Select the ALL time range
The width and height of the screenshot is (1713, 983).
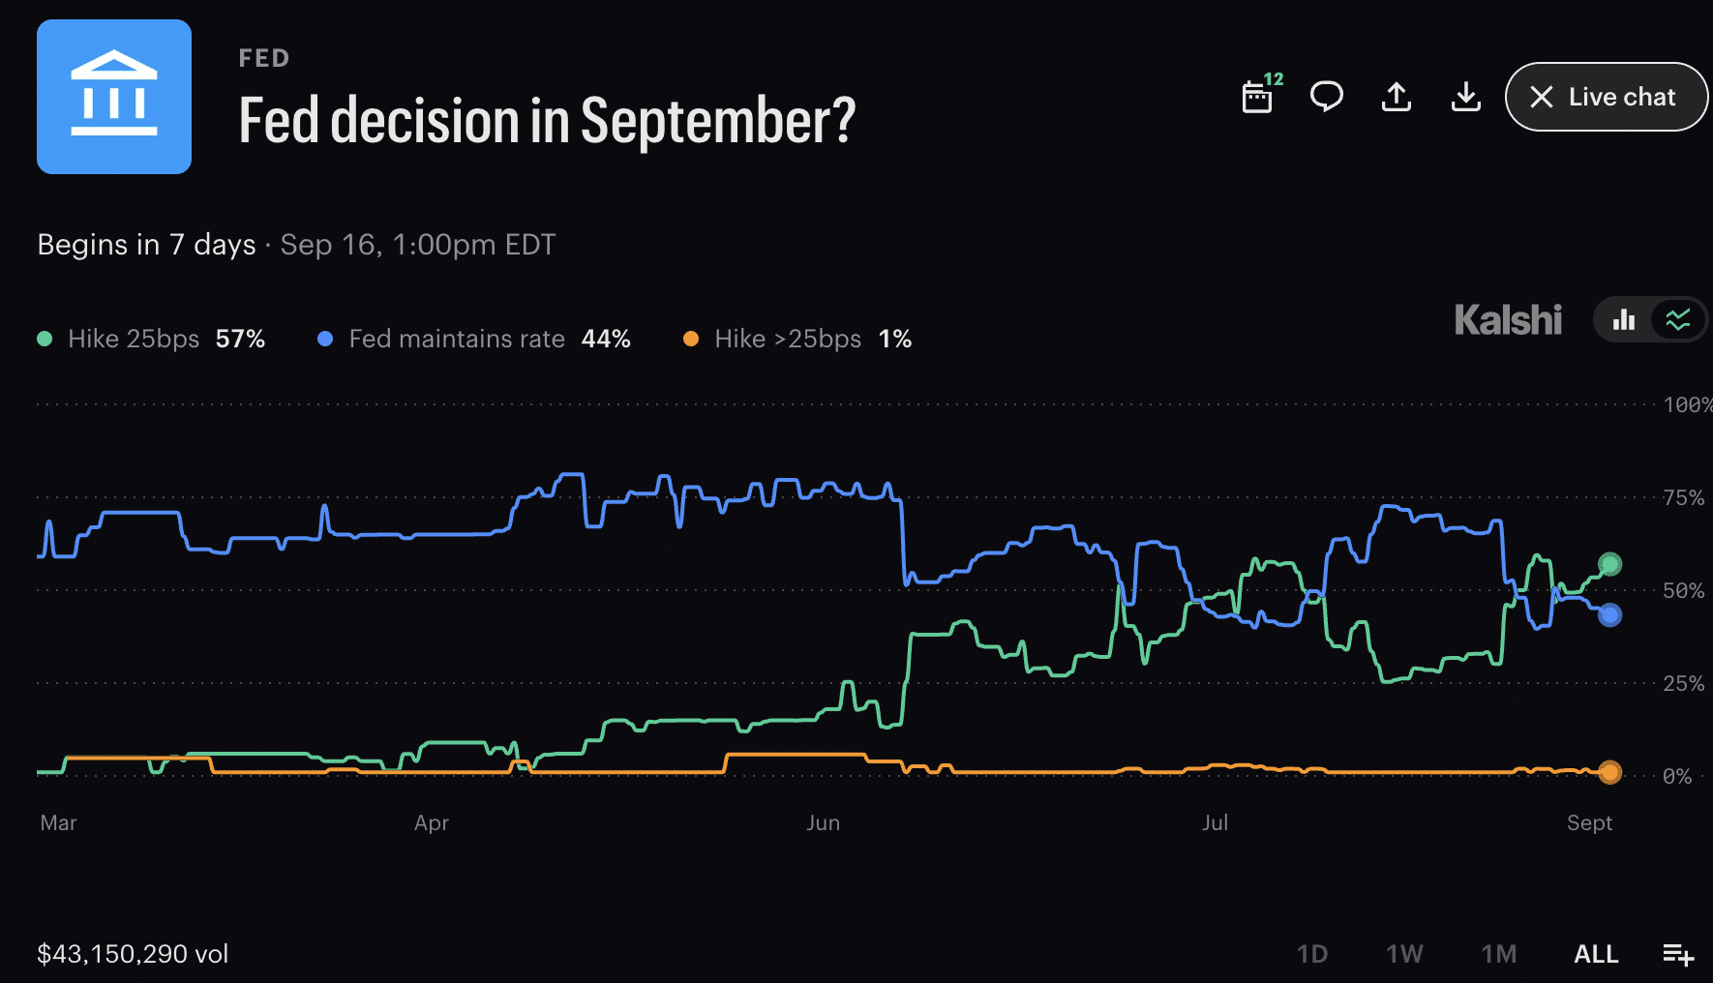(x=1596, y=954)
